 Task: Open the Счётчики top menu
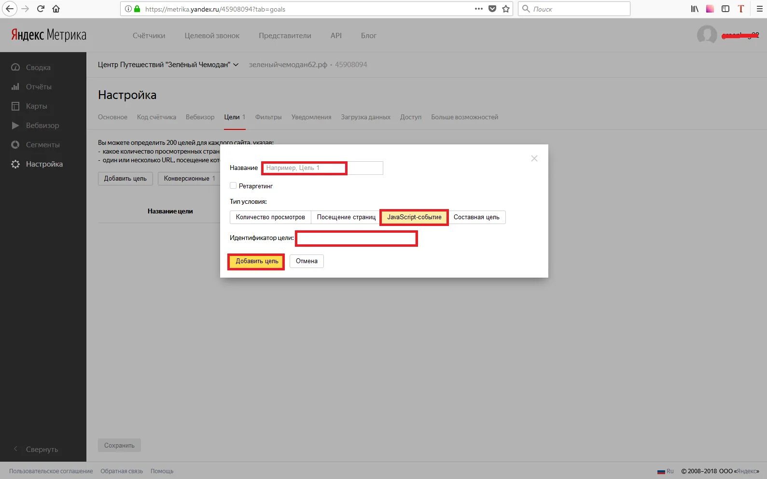click(149, 36)
